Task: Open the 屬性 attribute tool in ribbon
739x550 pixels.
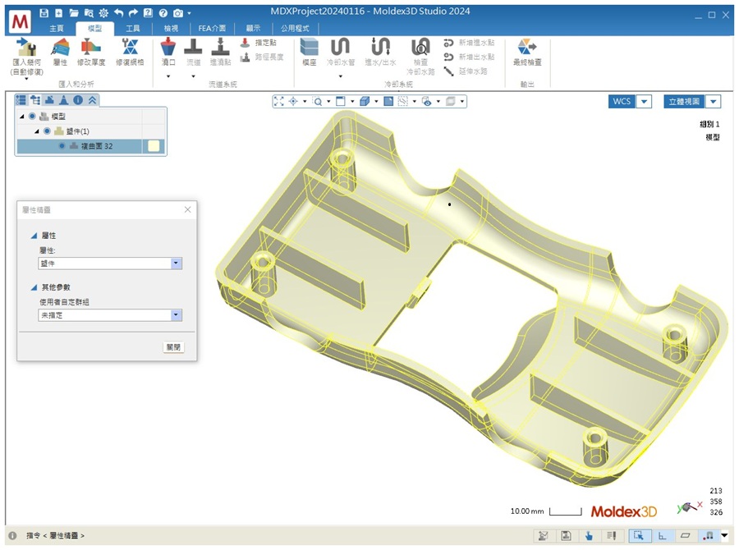Action: coord(60,48)
